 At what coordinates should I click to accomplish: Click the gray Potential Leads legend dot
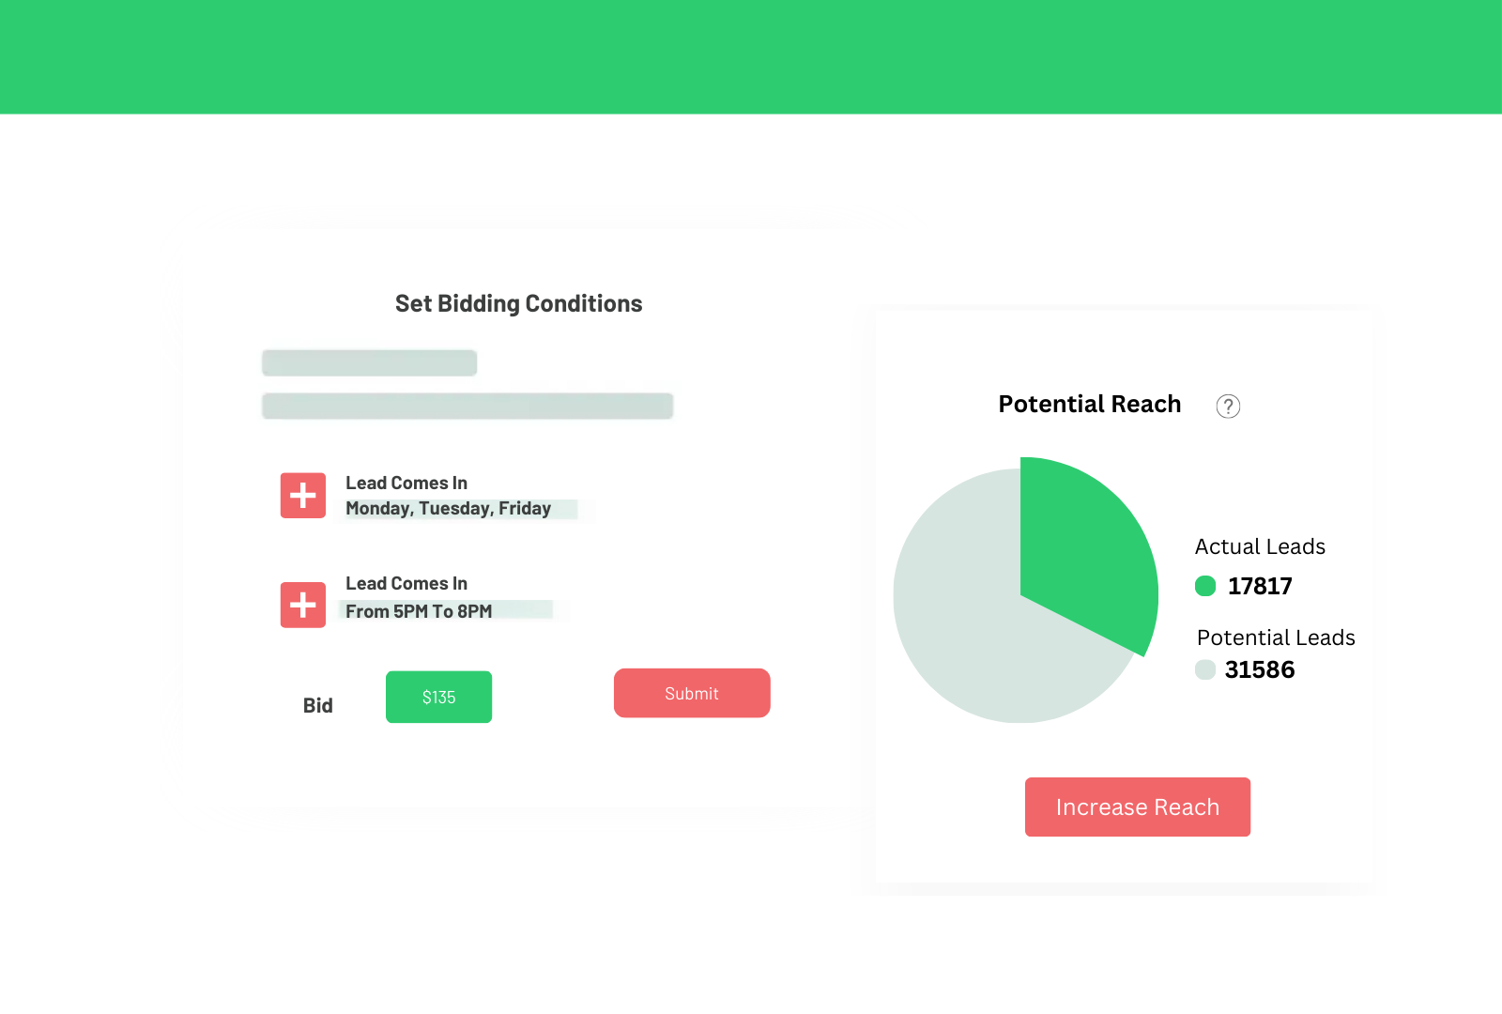(1205, 669)
